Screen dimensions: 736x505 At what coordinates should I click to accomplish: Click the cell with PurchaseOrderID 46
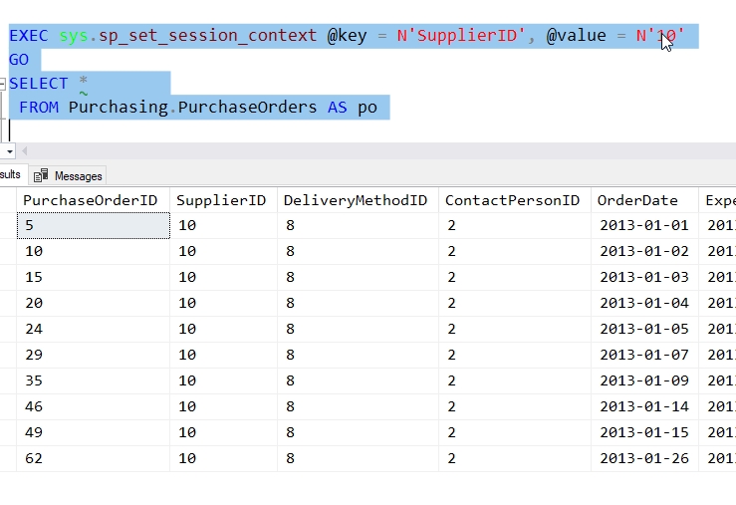[93, 407]
